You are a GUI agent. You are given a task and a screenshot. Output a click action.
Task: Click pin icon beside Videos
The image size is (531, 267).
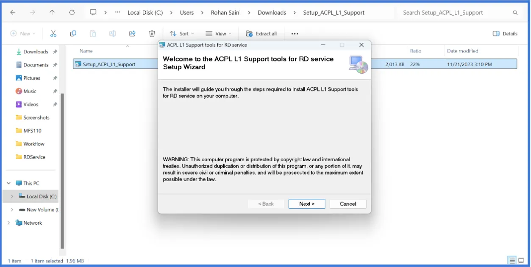55,104
